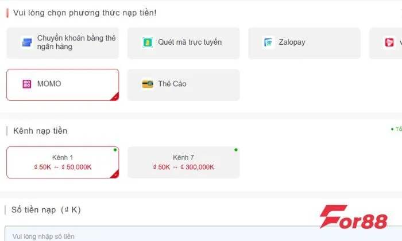Screen dimensions: 402x241
Task: Choose the Thẻ Cào deposit option
Action: (x=183, y=85)
